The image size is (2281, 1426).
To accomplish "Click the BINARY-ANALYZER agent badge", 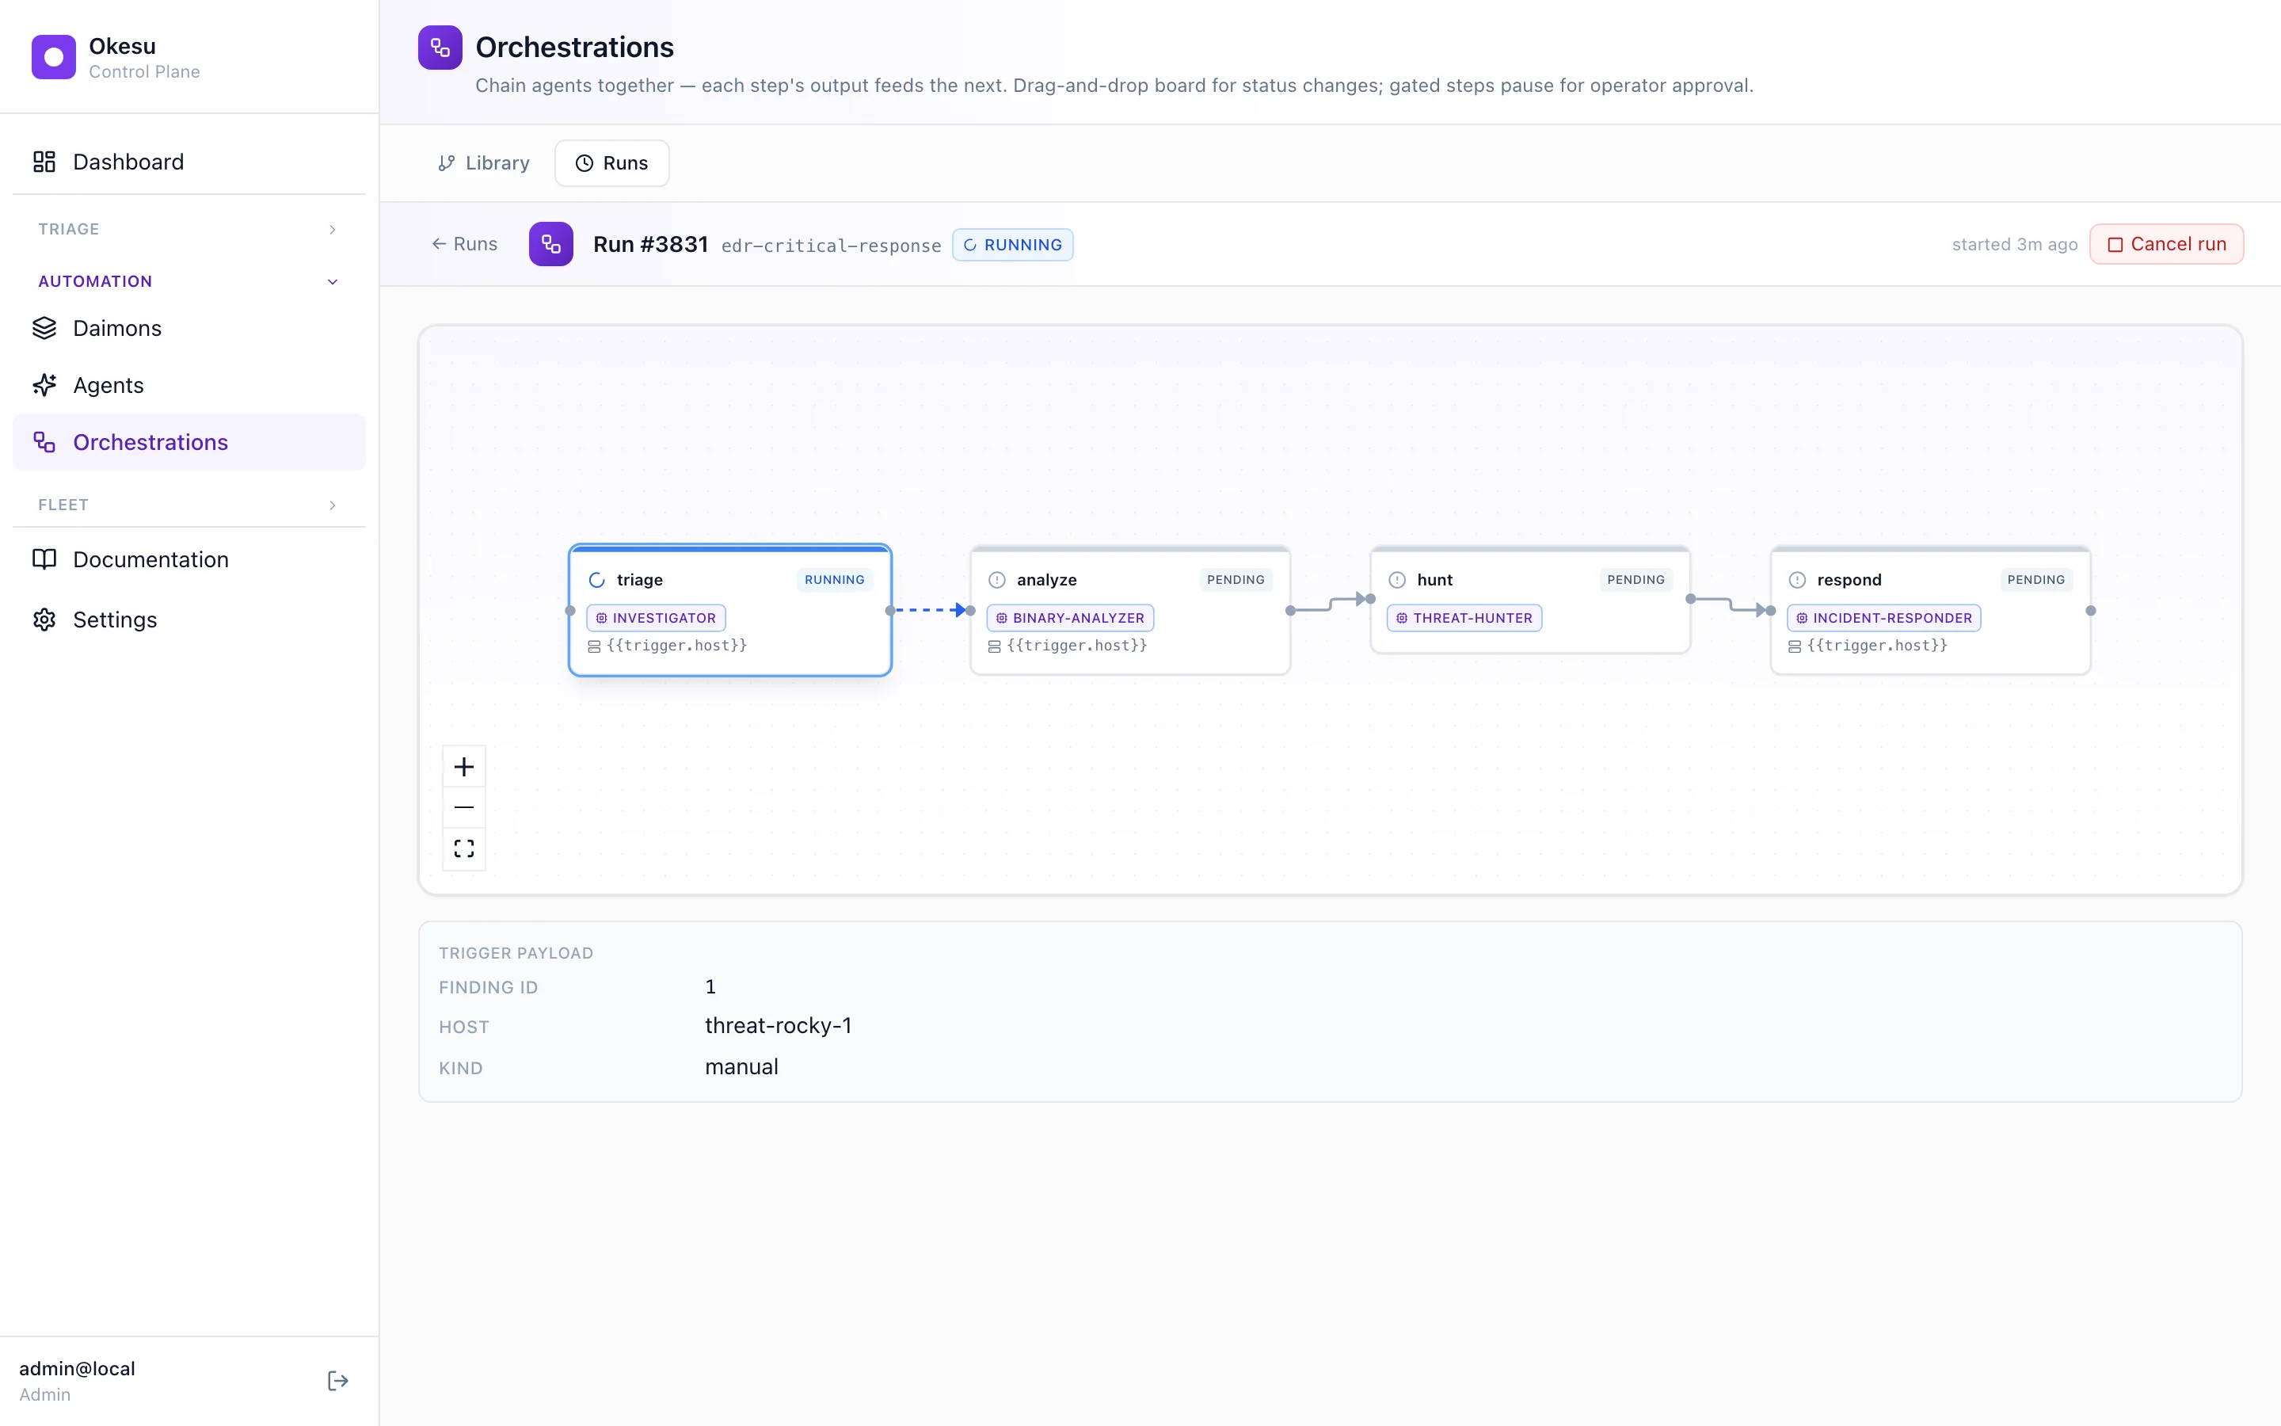I will [1070, 618].
